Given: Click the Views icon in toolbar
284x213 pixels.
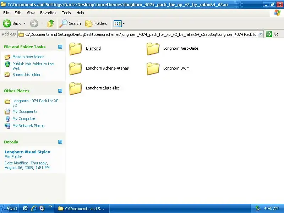Looking at the screenshot, I should tap(118, 23).
